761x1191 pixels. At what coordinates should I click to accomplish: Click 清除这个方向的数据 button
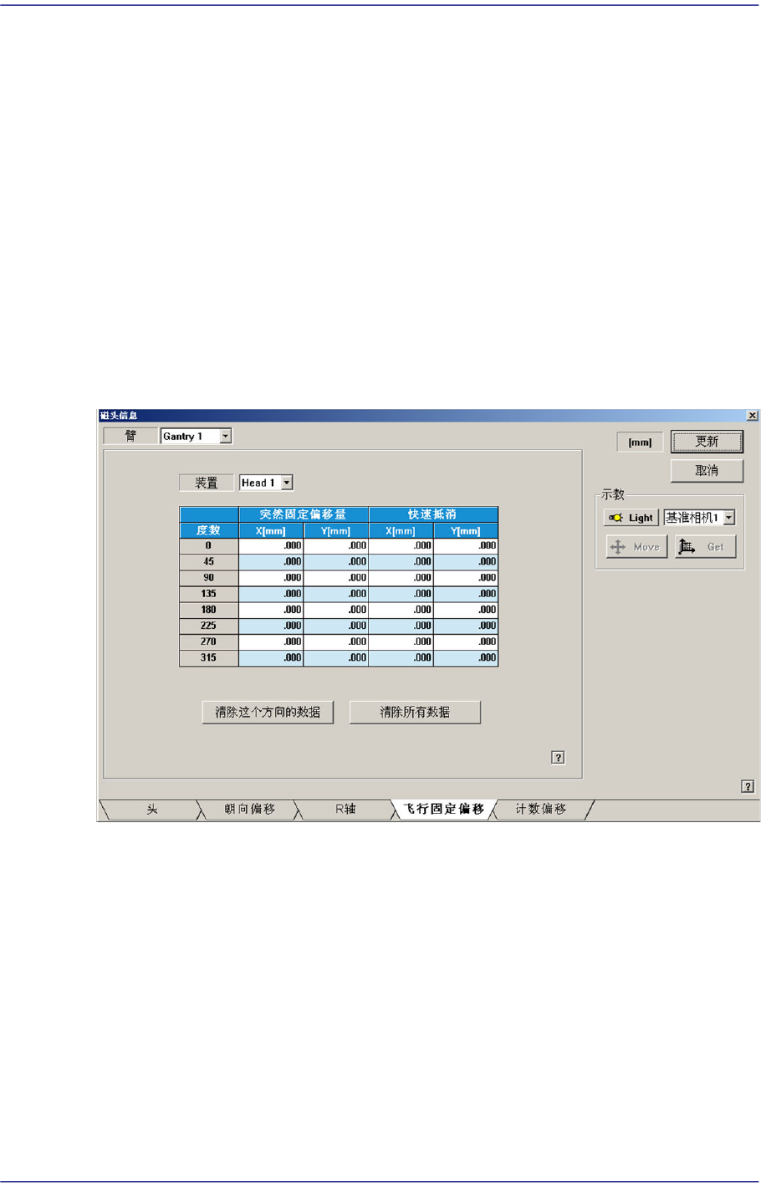(268, 713)
